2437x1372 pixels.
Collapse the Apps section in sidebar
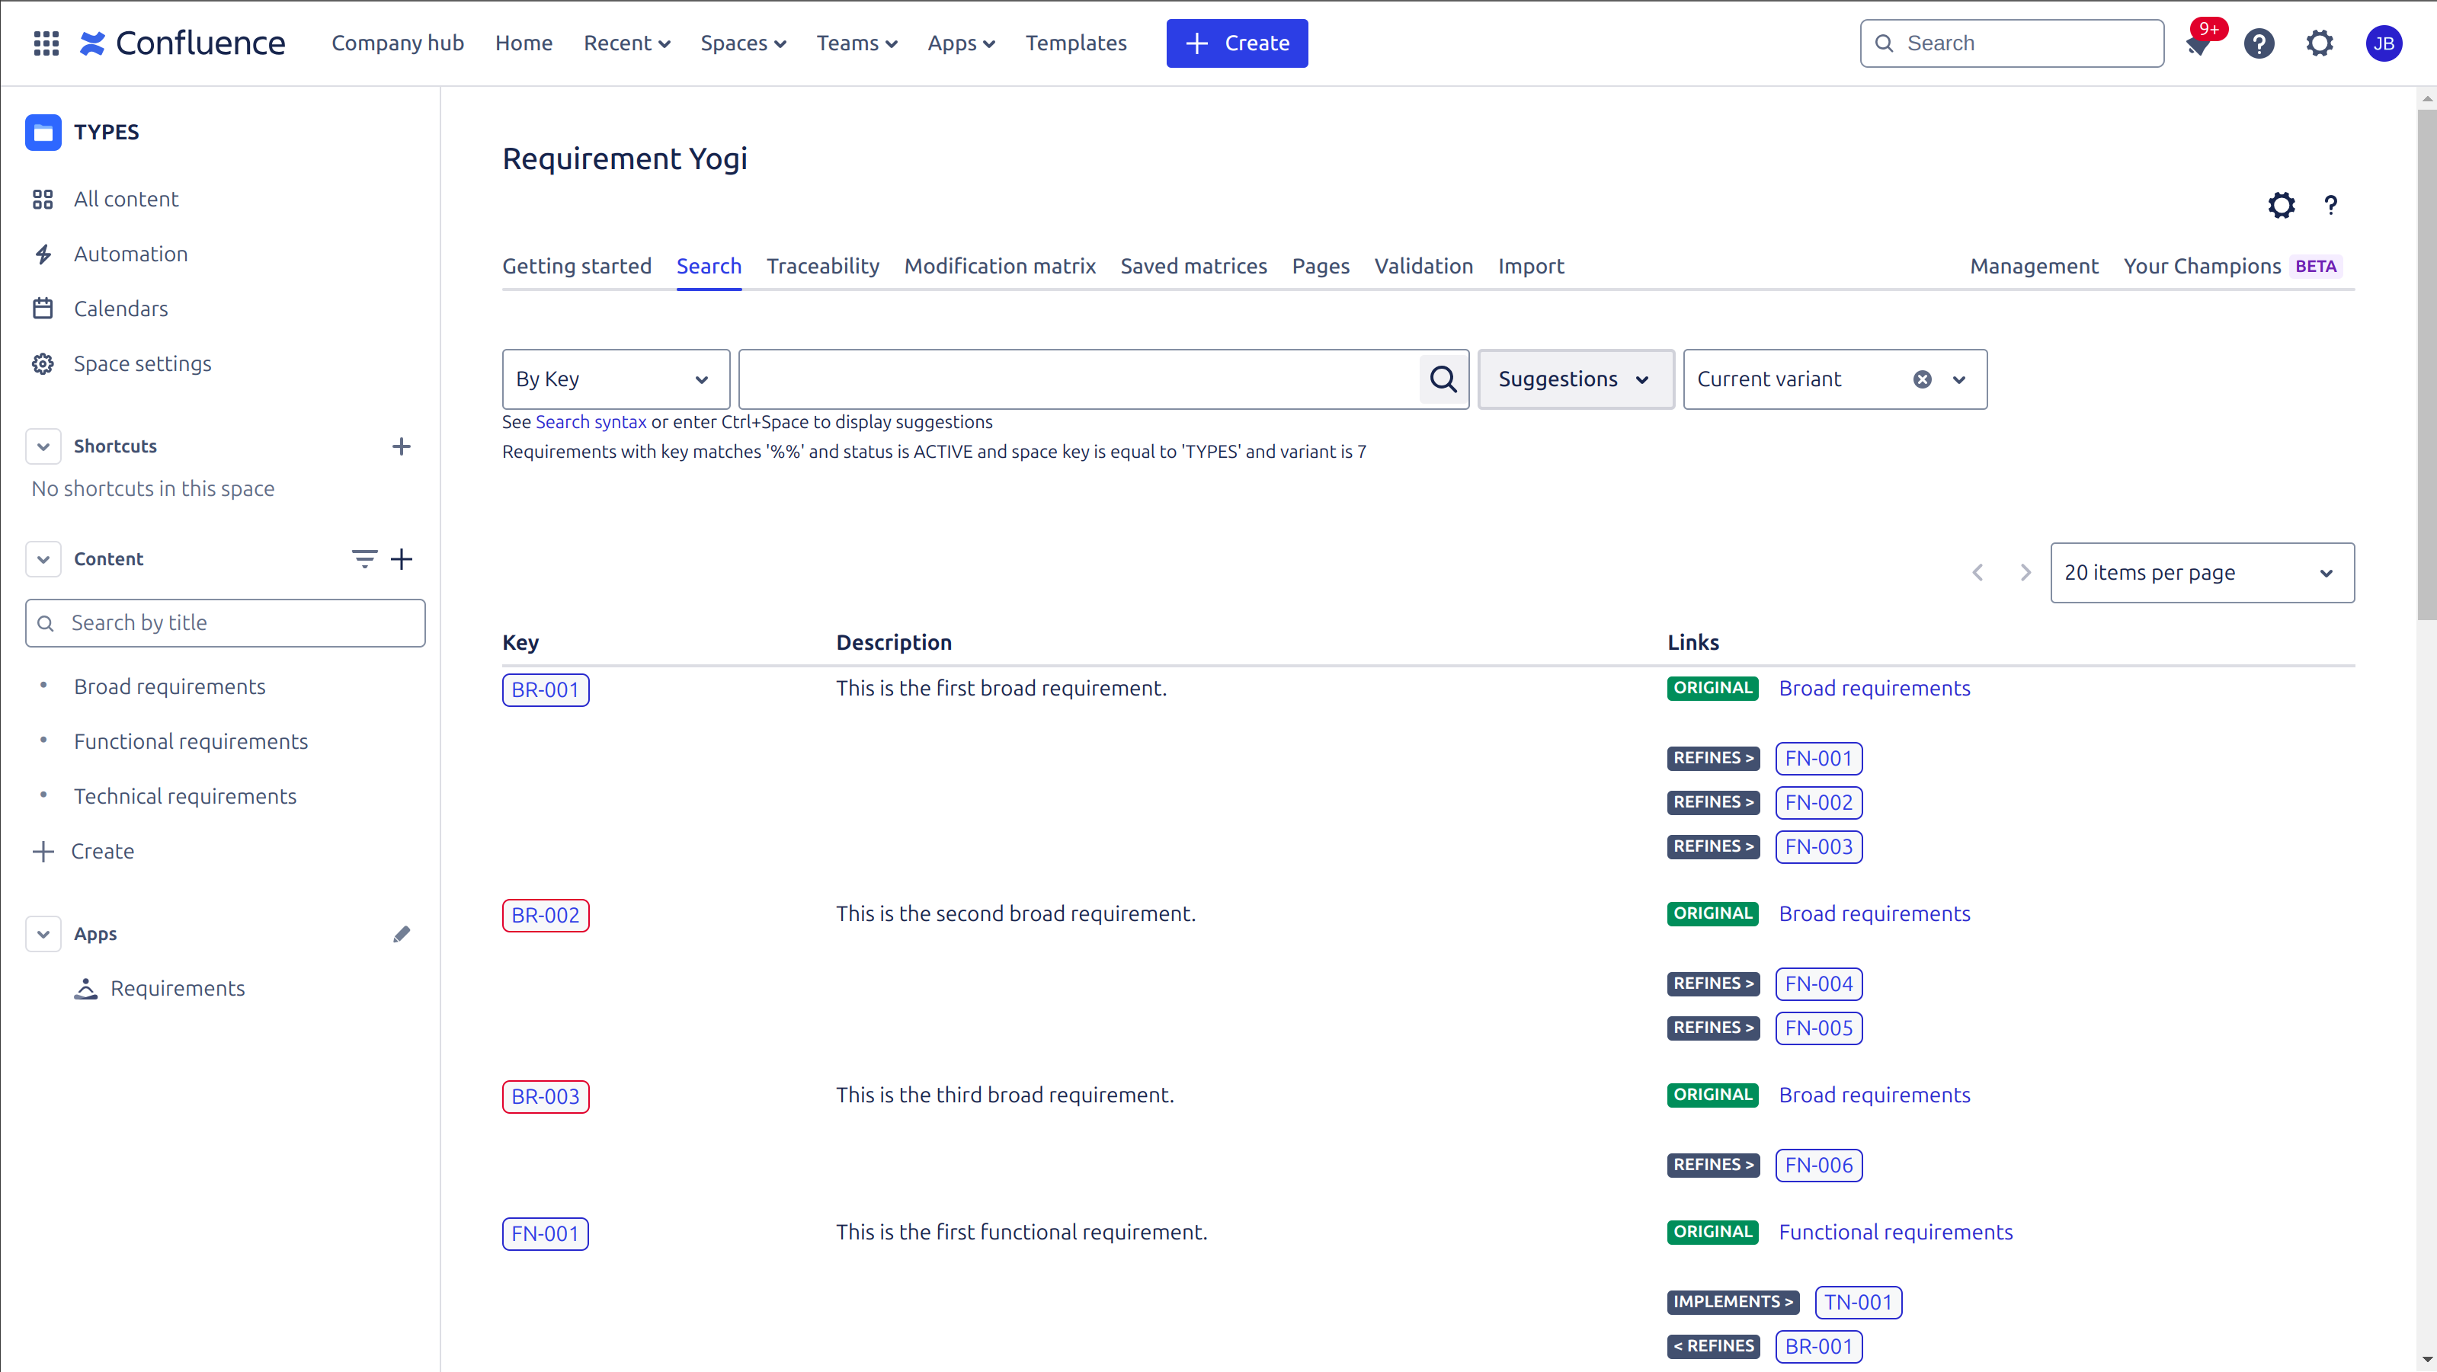(43, 934)
